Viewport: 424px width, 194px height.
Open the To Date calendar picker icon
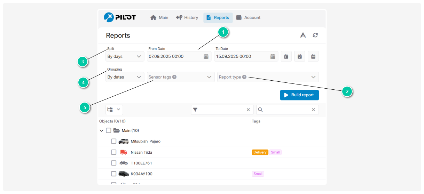click(x=273, y=56)
